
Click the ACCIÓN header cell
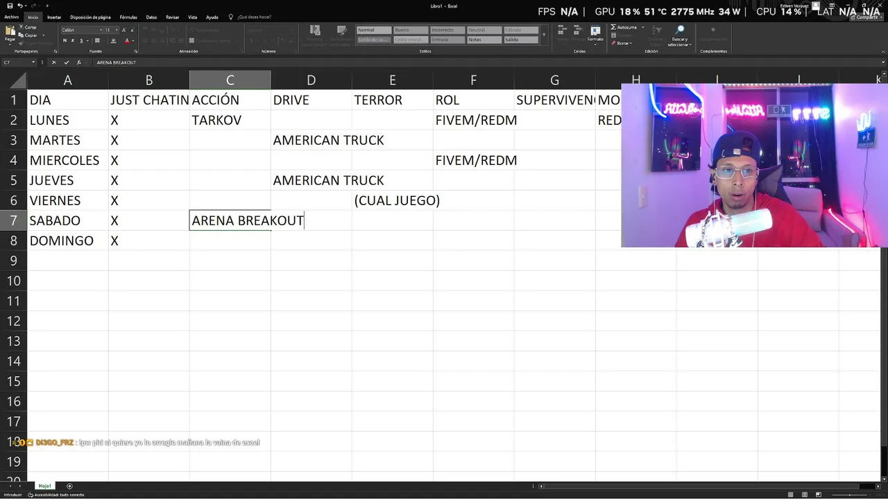tap(230, 100)
